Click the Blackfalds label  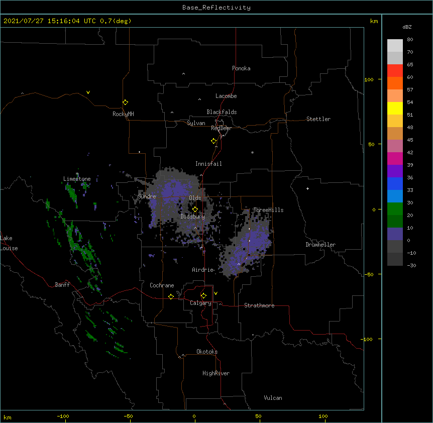pyautogui.click(x=222, y=112)
